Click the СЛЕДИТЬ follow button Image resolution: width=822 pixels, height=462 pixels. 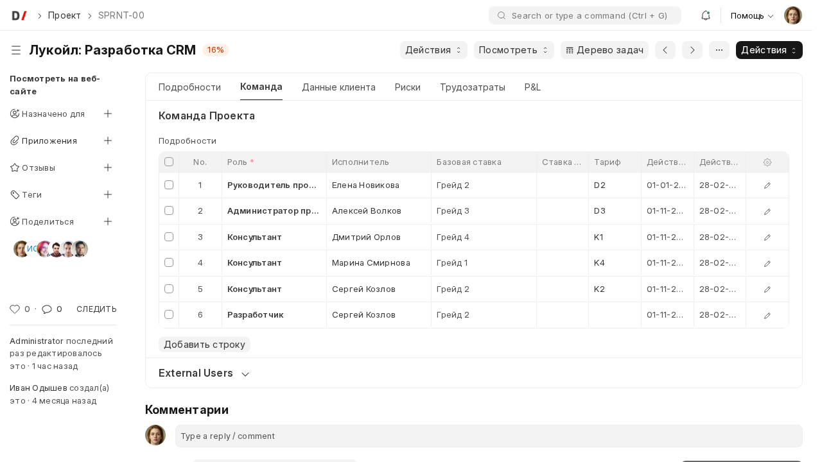coord(96,309)
